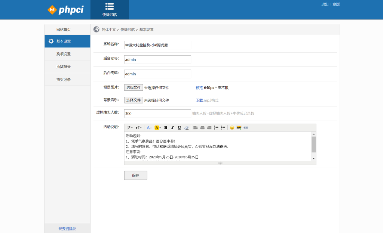Viewport: 383px width, 233px height.
Task: Click the 保存 save button
Action: (x=135, y=175)
